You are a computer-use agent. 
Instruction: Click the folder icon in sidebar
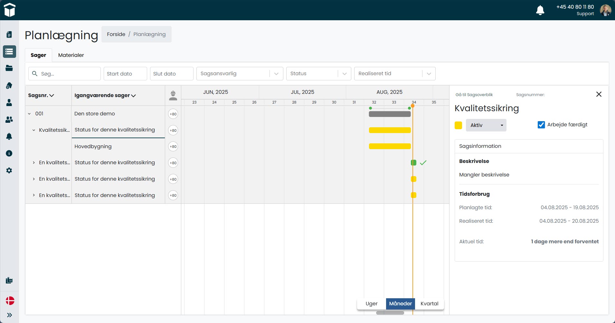(9, 68)
